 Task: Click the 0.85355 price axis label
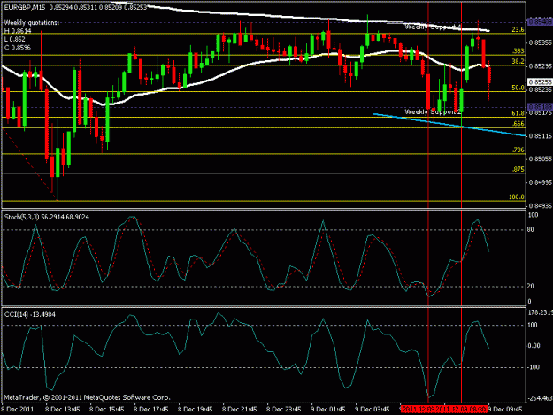click(541, 42)
